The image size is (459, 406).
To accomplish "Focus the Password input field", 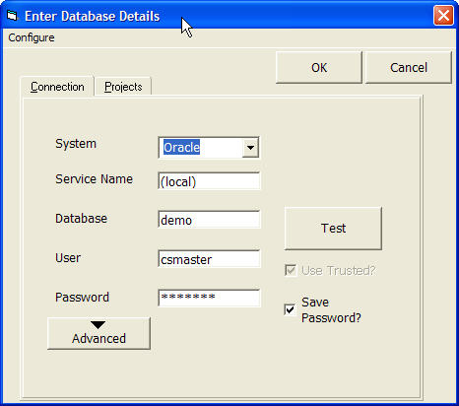I will [209, 298].
